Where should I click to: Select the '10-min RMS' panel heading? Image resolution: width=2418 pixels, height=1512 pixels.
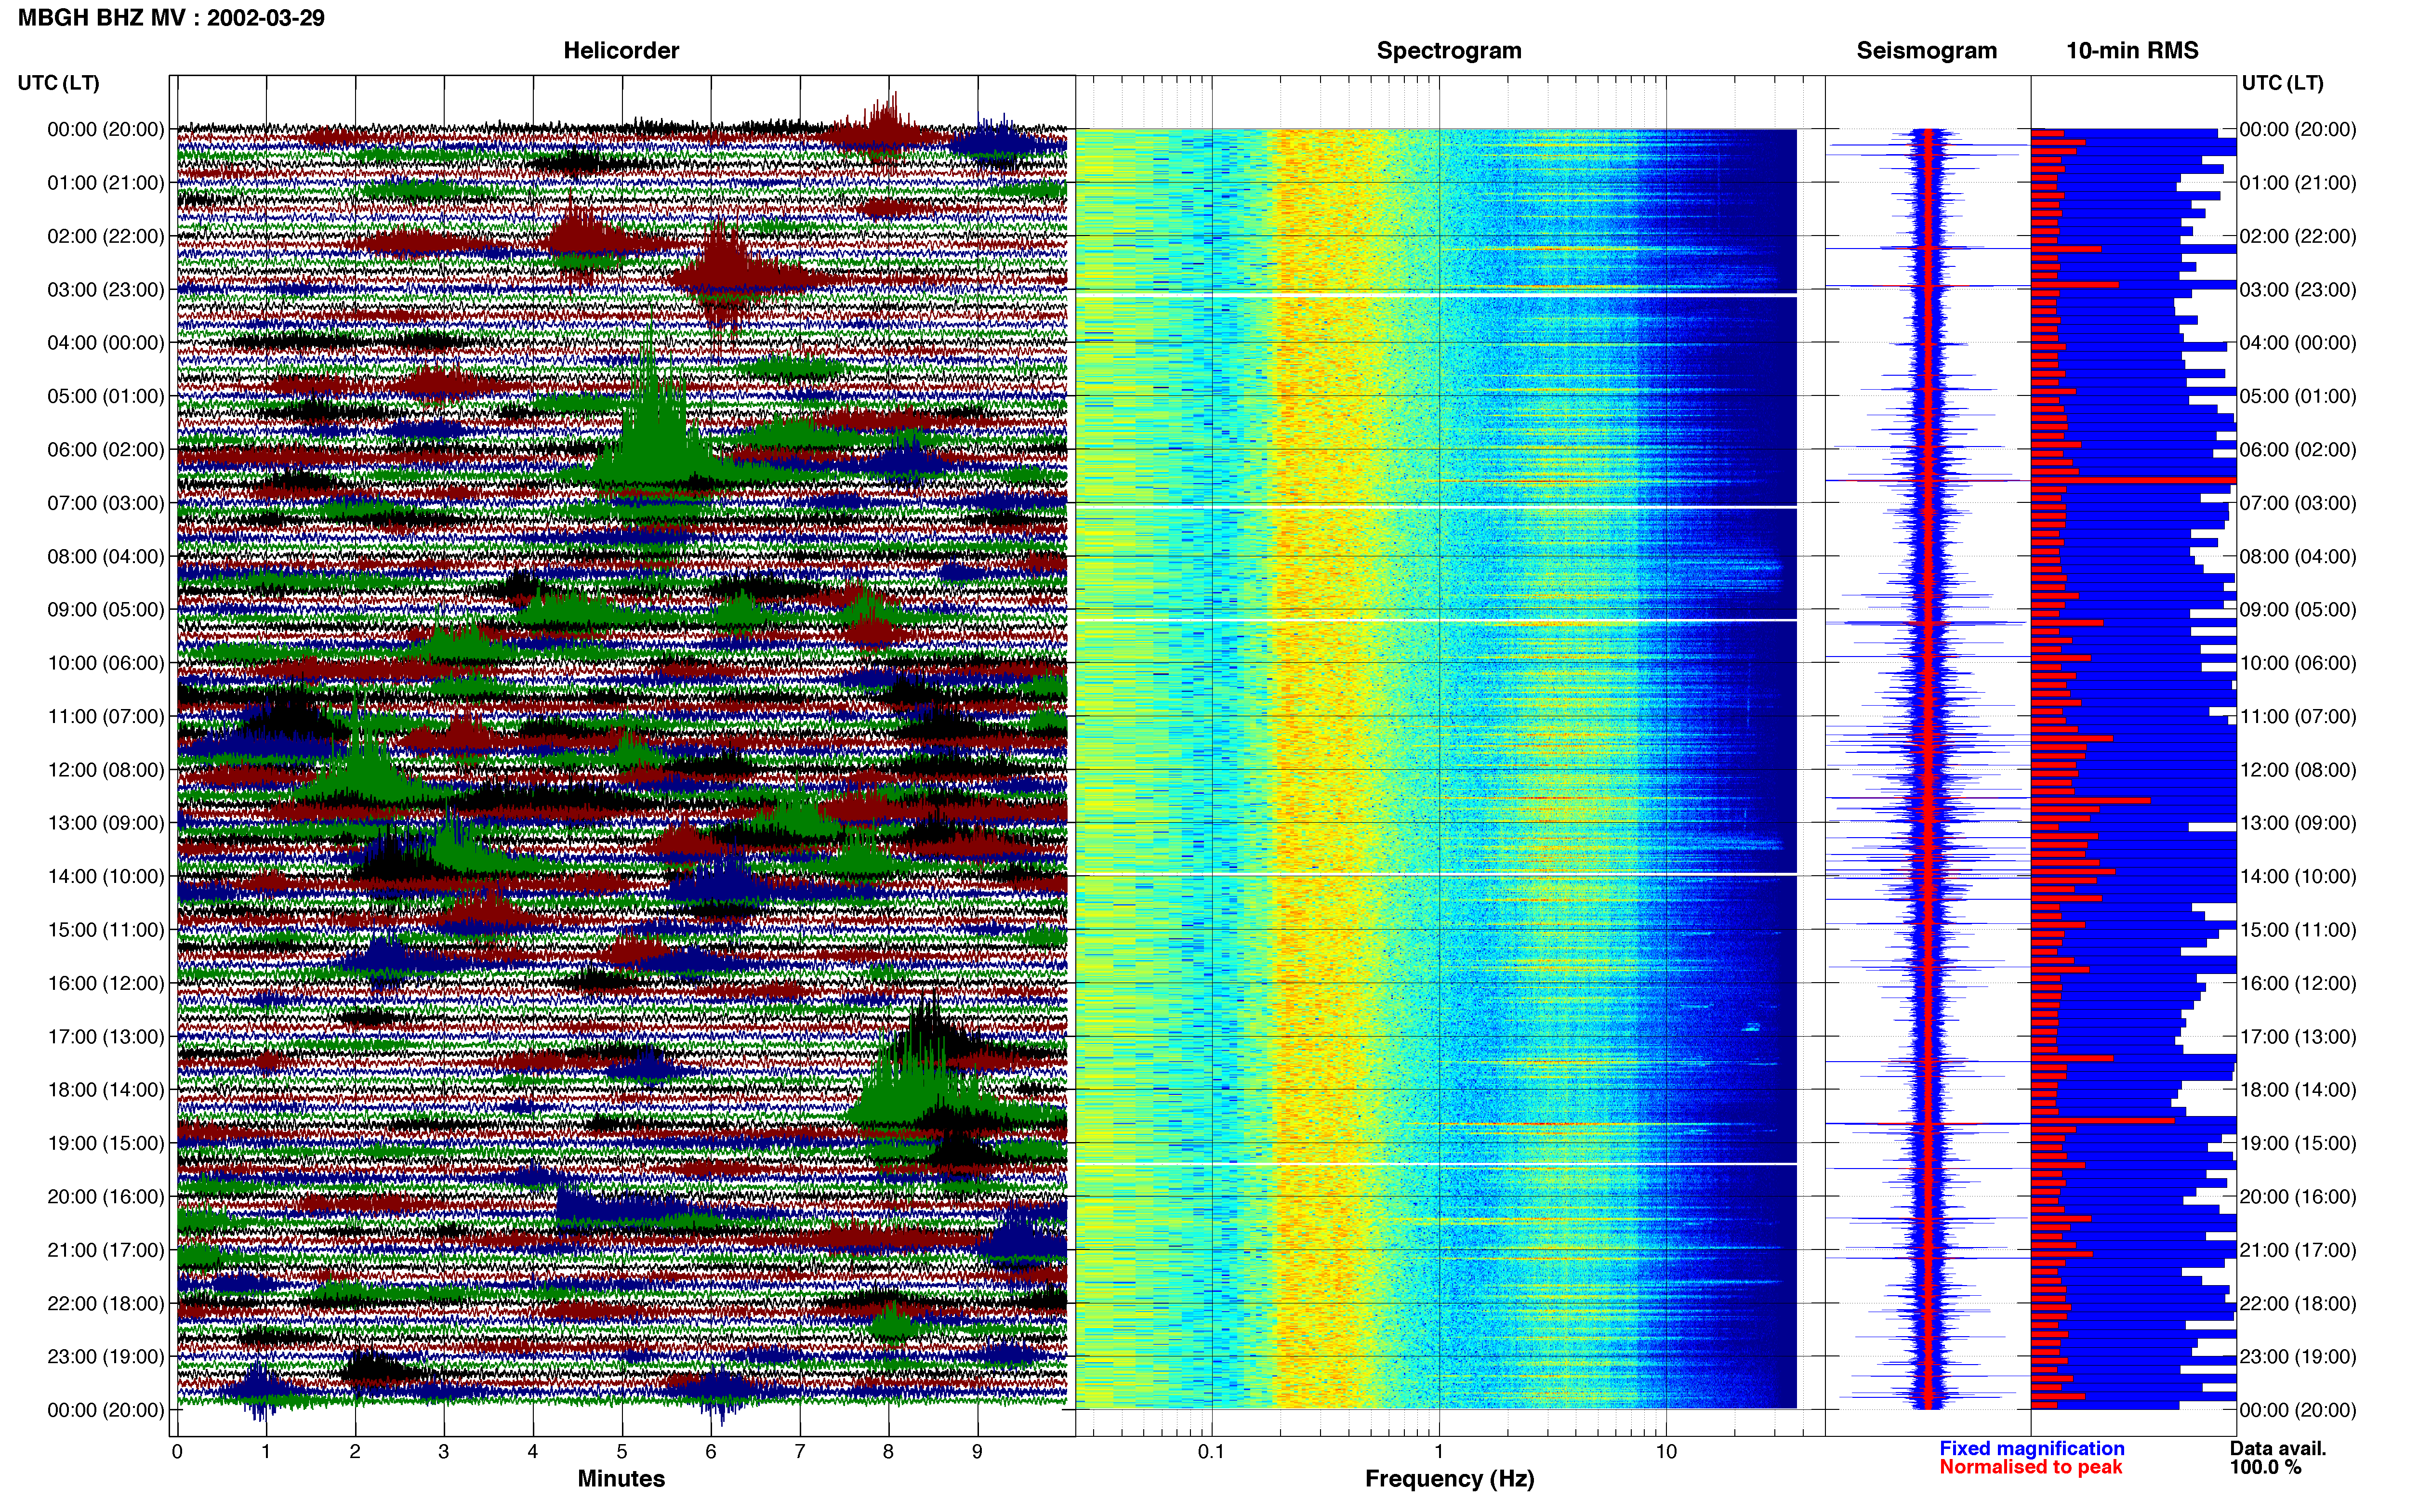point(2132,50)
